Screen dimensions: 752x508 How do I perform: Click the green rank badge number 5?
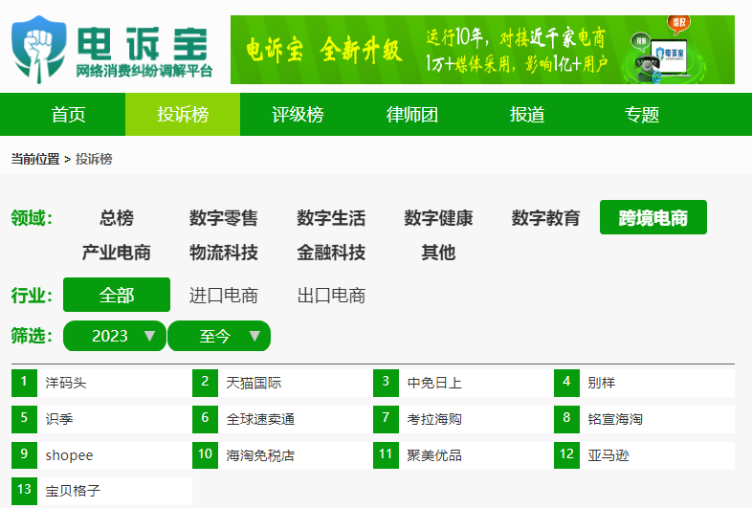[x=25, y=419]
